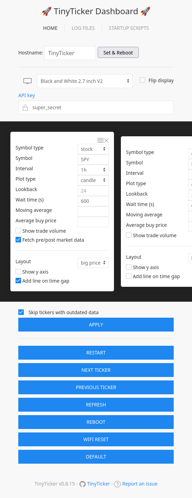Click the left rocket icon in title
Image resolution: width=192 pixels, height=498 pixels.
(47, 11)
